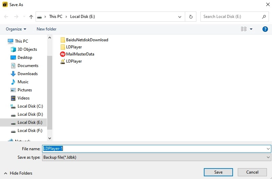Select the LDPlayer folder
Image resolution: width=272 pixels, height=179 pixels.
coord(71,47)
